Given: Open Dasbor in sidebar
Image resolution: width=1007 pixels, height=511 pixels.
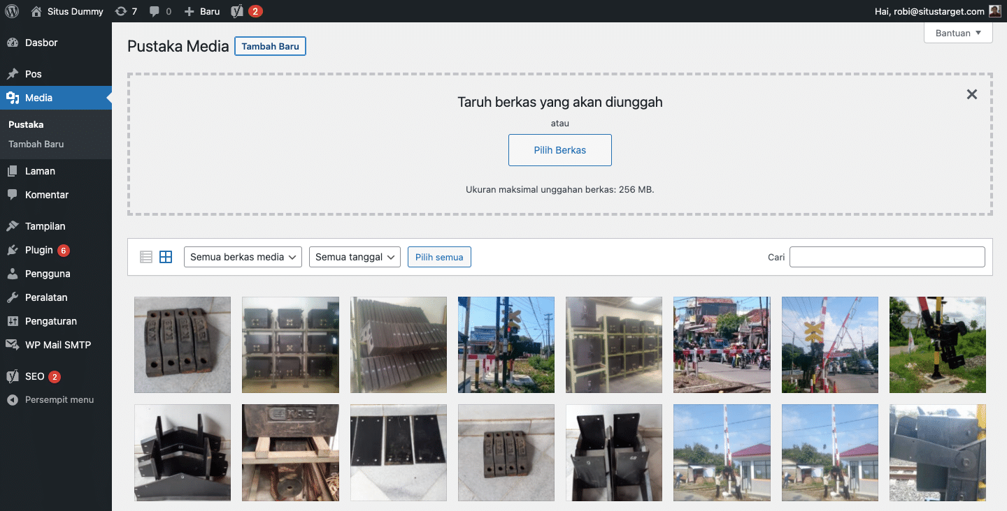Looking at the screenshot, I should 56,43.
